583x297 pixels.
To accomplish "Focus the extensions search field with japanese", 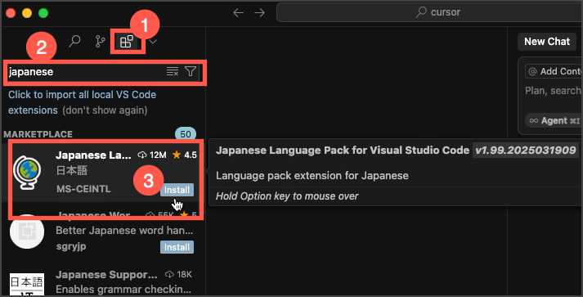I will (86, 71).
